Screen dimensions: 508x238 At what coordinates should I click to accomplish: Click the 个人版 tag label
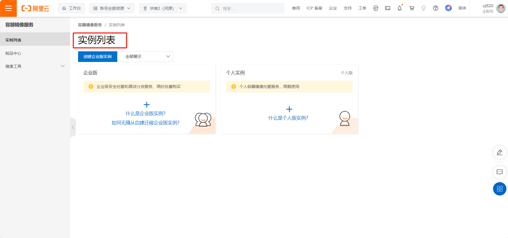[x=346, y=73]
